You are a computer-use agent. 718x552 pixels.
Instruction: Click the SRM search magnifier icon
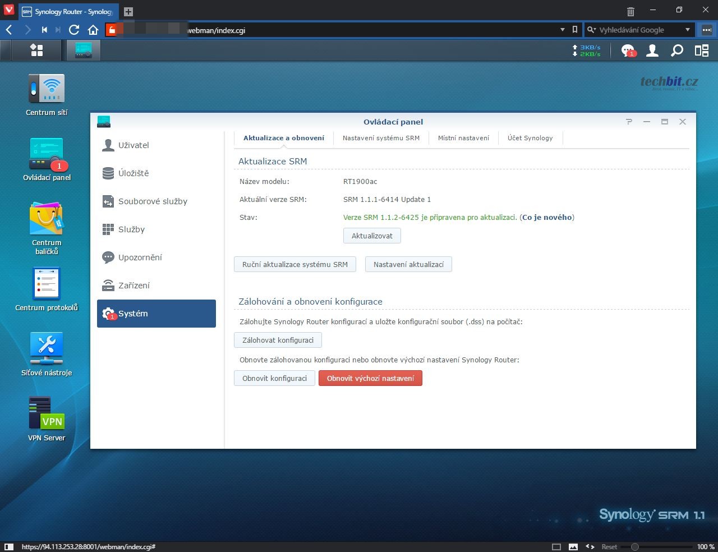[x=677, y=50]
